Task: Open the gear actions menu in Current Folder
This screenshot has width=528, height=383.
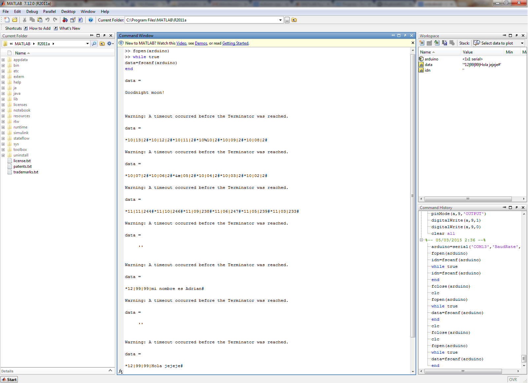Action: pyautogui.click(x=110, y=44)
